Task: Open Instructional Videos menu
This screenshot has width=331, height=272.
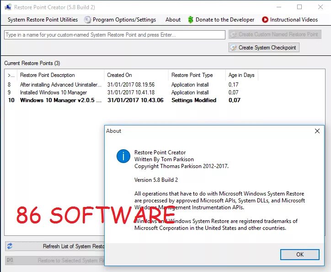Action: 294,20
